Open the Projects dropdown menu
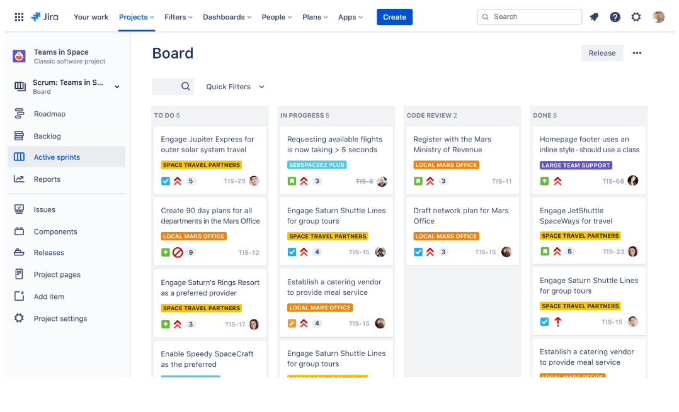The image size is (679, 412). (x=137, y=17)
